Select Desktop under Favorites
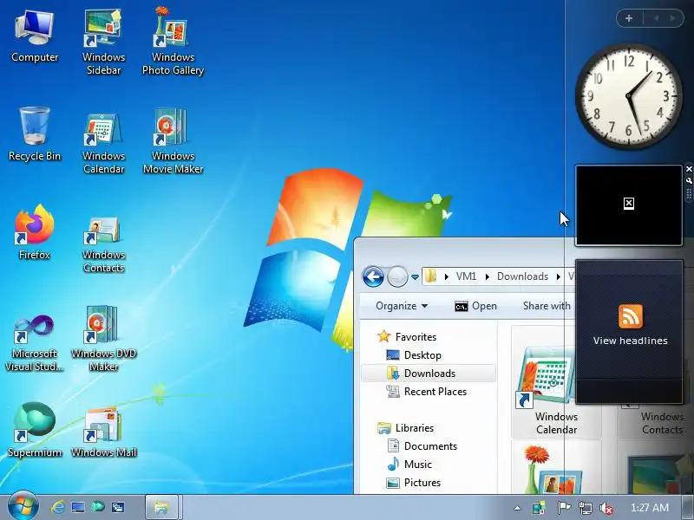 (x=422, y=355)
